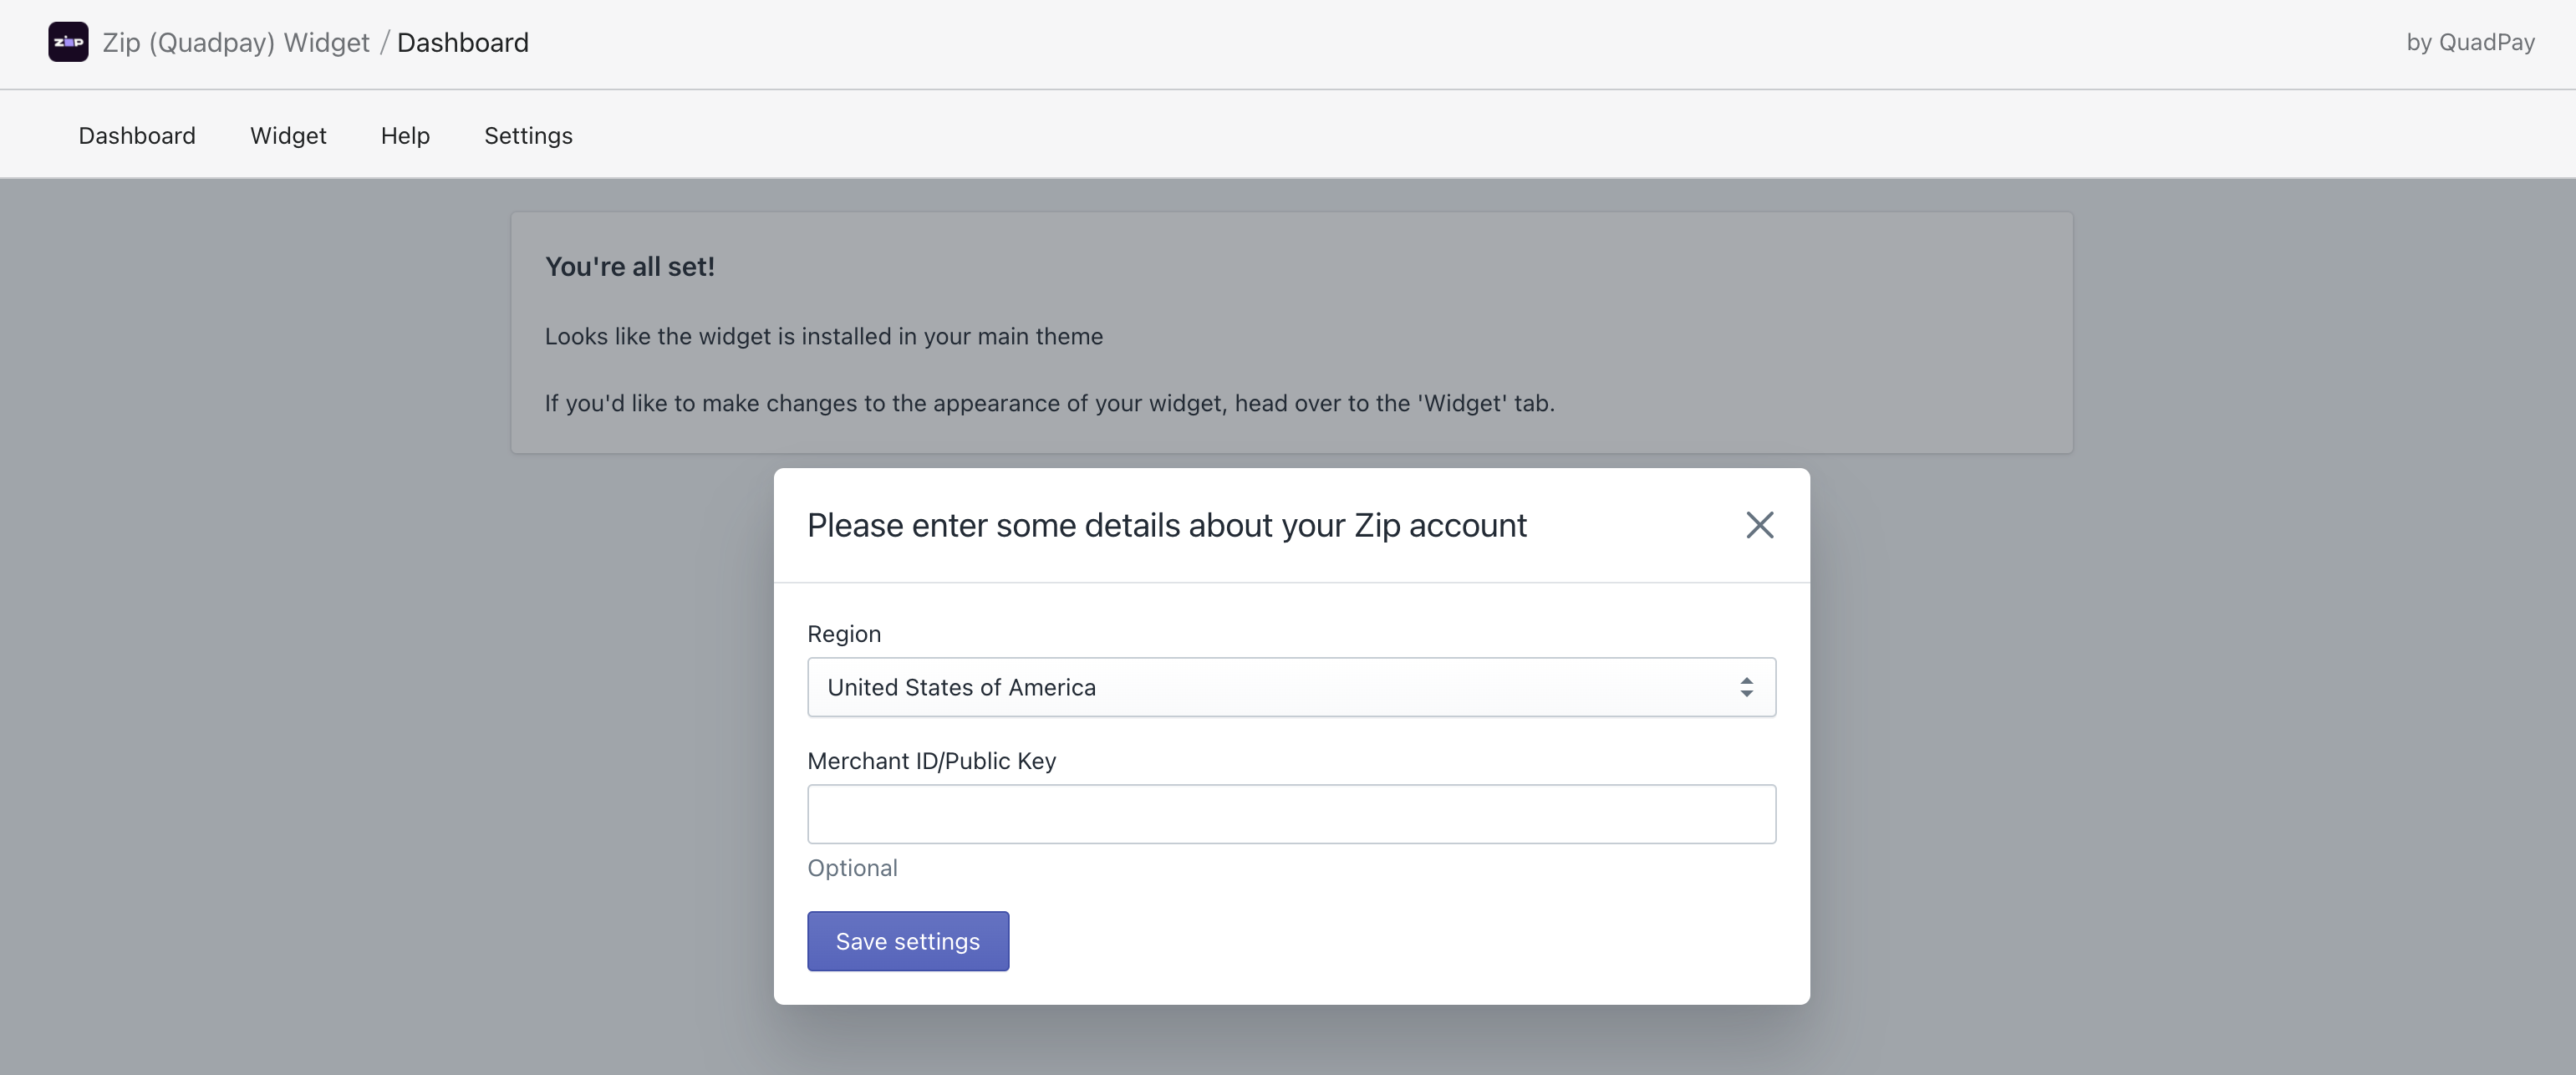Click the Save settings button
The height and width of the screenshot is (1075, 2576).
(908, 941)
